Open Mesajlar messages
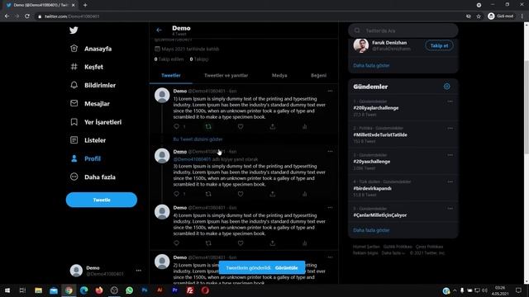This screenshot has height=297, width=529. (90, 103)
